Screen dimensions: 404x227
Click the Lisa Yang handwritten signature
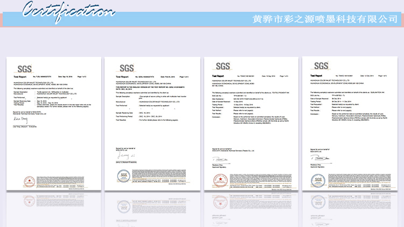[20, 120]
